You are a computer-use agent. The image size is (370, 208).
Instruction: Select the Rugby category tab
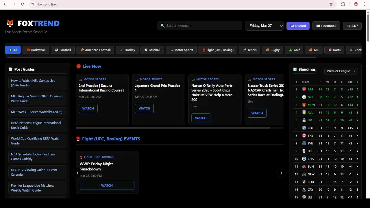pos(273,50)
